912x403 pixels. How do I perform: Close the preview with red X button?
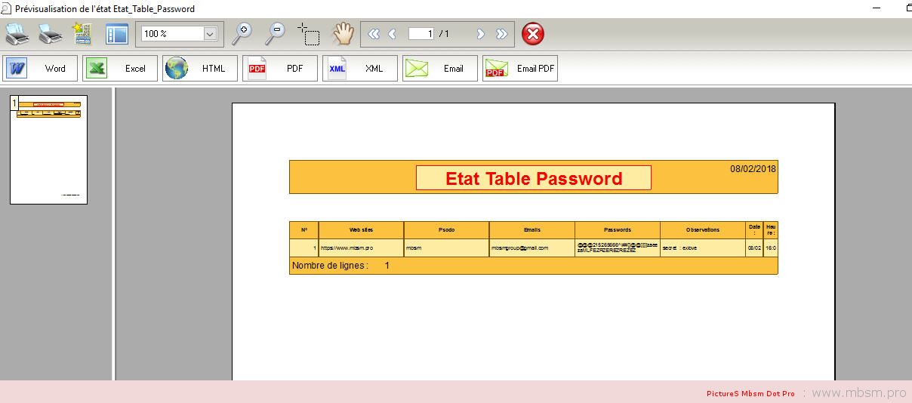pos(533,34)
